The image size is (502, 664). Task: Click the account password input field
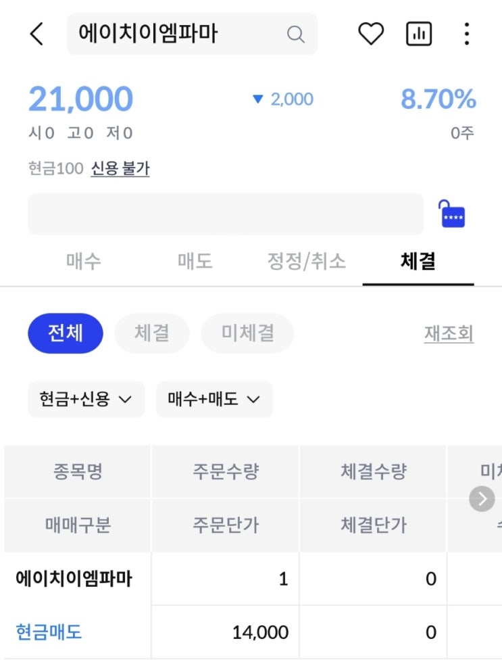point(225,214)
